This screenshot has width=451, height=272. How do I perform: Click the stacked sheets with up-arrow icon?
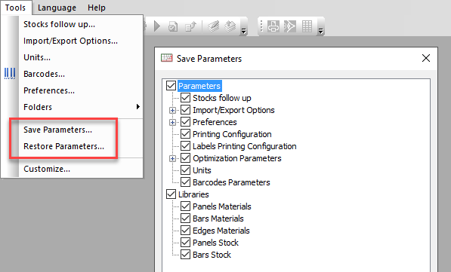(230, 26)
